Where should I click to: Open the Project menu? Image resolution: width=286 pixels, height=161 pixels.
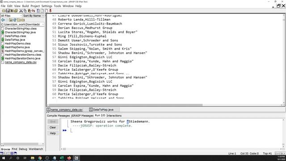click(35, 6)
